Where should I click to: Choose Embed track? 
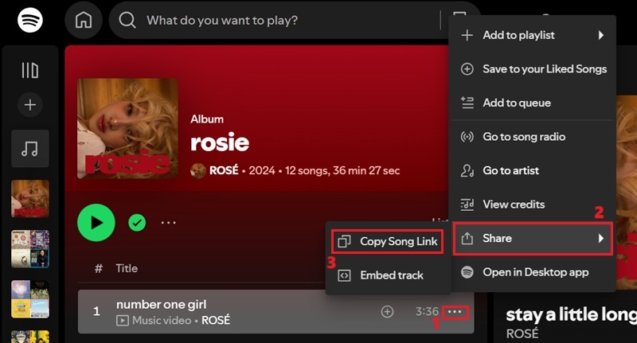point(388,275)
